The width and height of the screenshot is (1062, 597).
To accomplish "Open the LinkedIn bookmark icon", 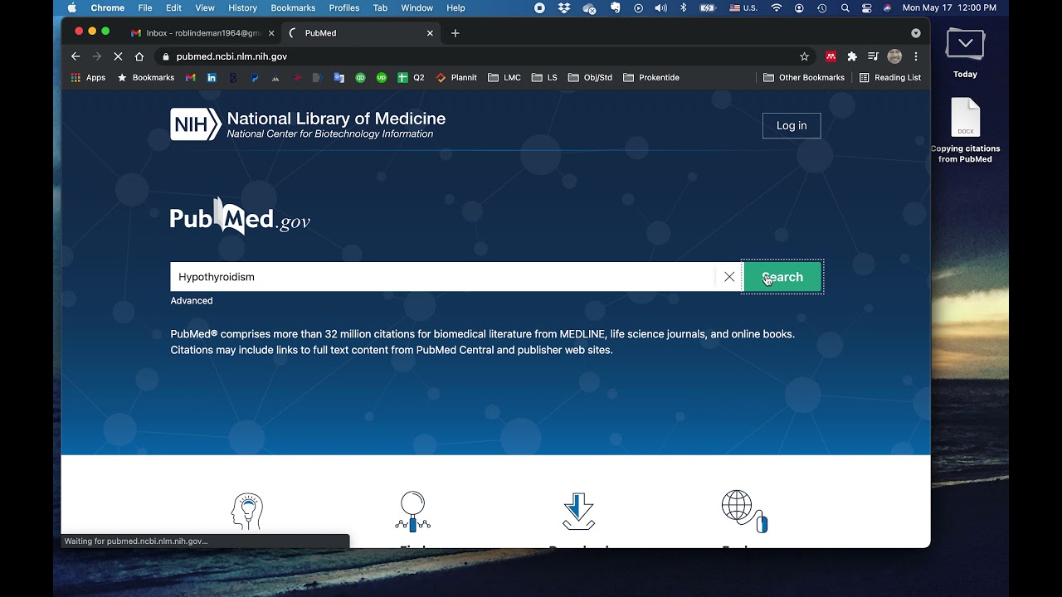I will click(x=212, y=78).
